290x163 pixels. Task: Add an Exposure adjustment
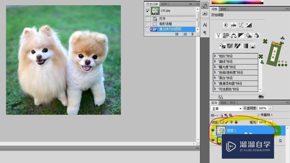click(x=249, y=25)
